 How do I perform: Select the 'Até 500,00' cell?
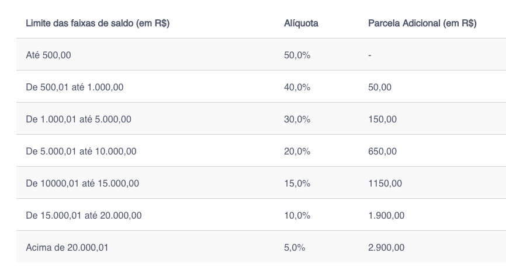pyautogui.click(x=48, y=55)
